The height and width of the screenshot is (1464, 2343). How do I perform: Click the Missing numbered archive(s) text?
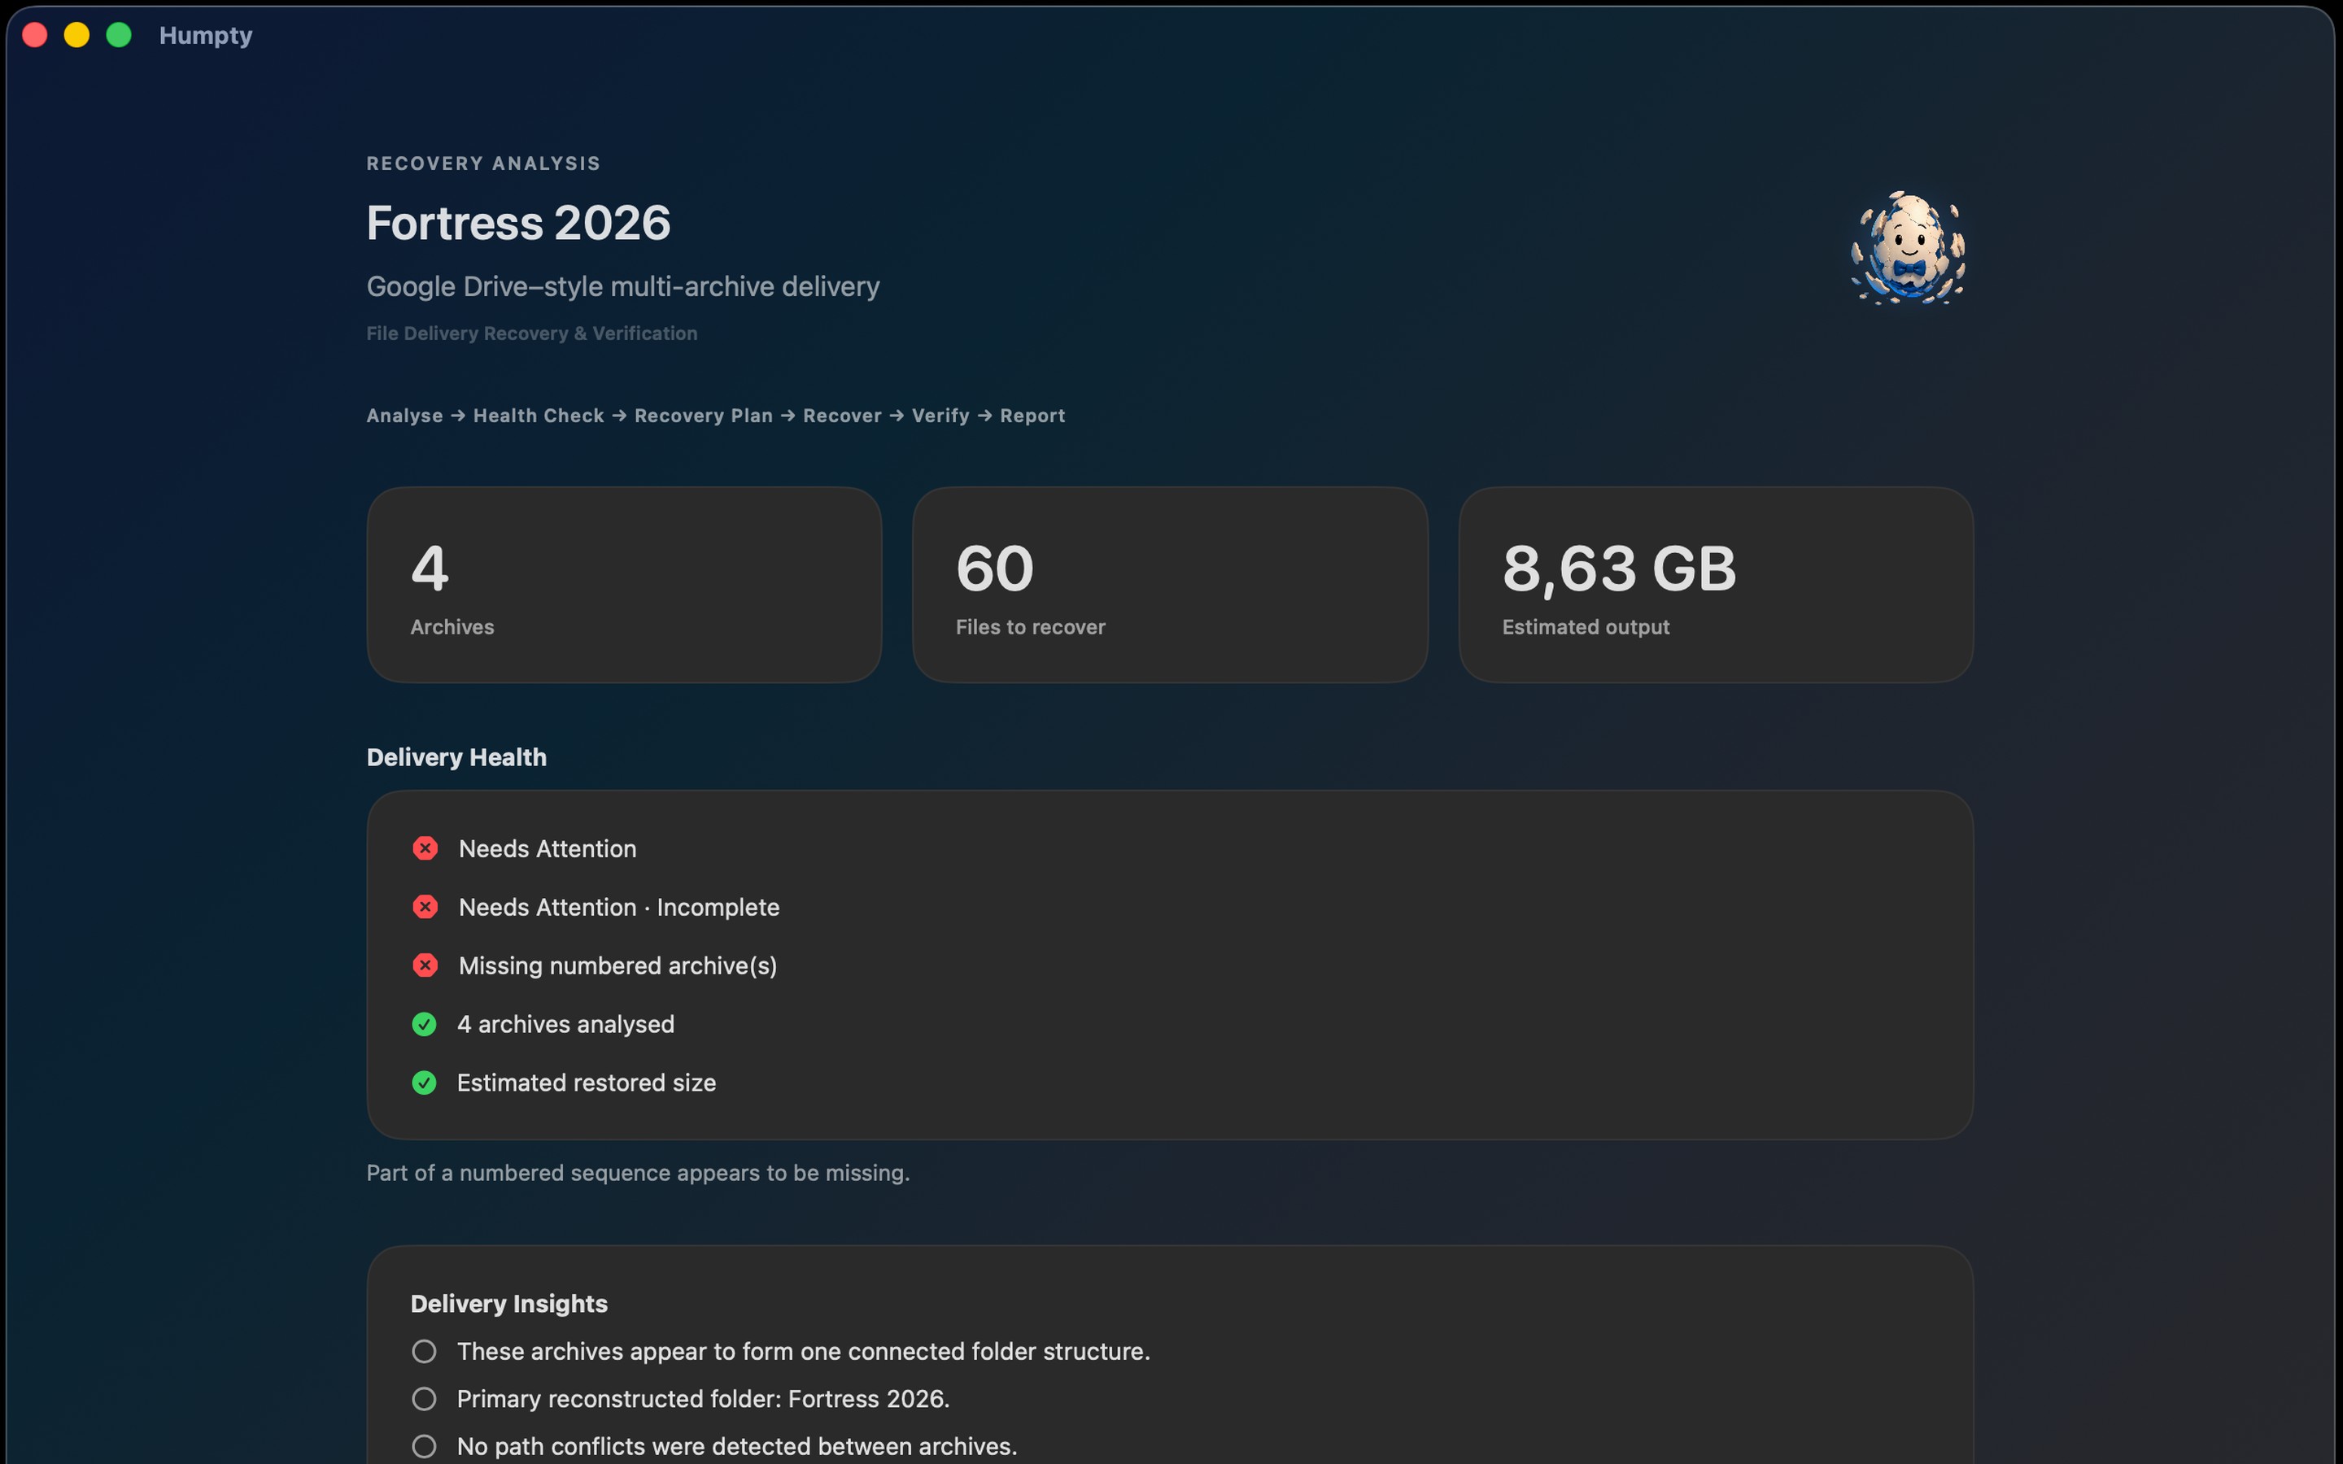point(617,965)
